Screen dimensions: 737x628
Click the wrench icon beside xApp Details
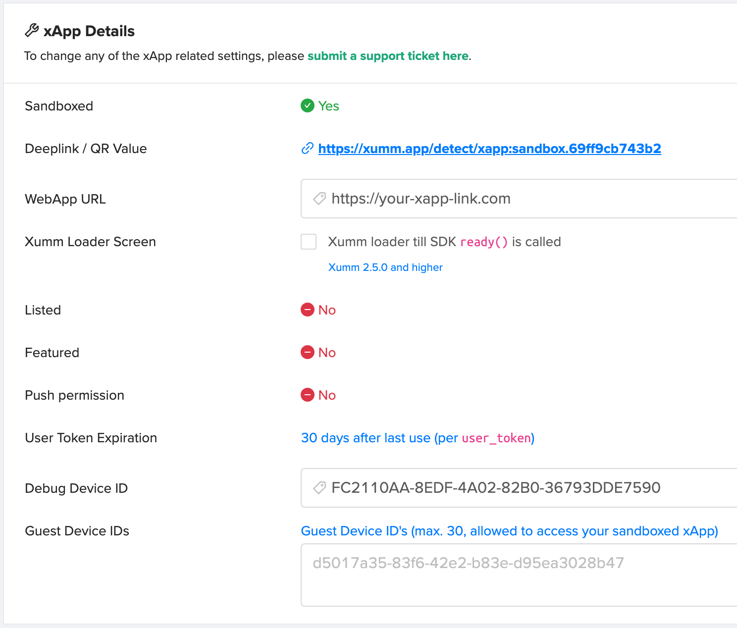[32, 31]
